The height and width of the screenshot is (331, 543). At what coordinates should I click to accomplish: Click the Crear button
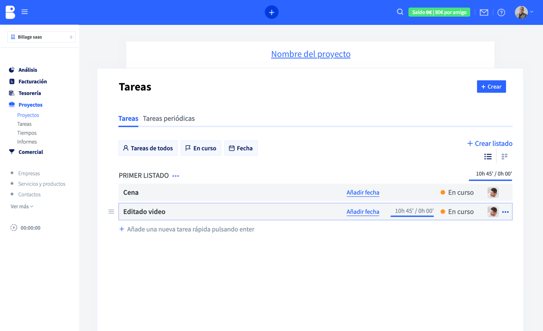[x=491, y=87]
